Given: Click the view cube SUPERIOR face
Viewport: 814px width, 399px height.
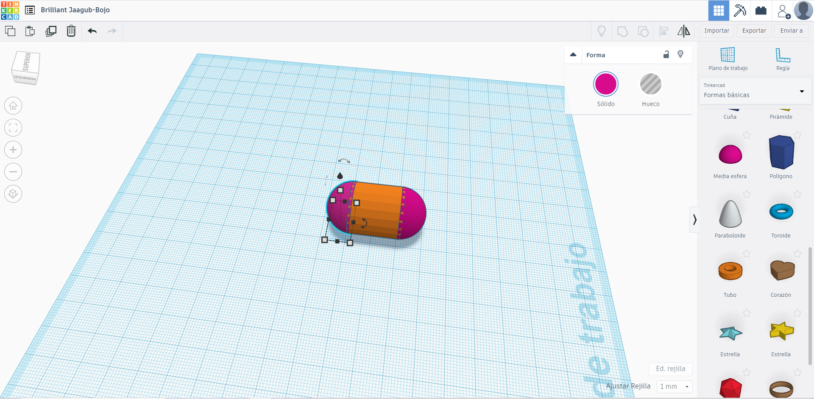Looking at the screenshot, I should pyautogui.click(x=27, y=62).
